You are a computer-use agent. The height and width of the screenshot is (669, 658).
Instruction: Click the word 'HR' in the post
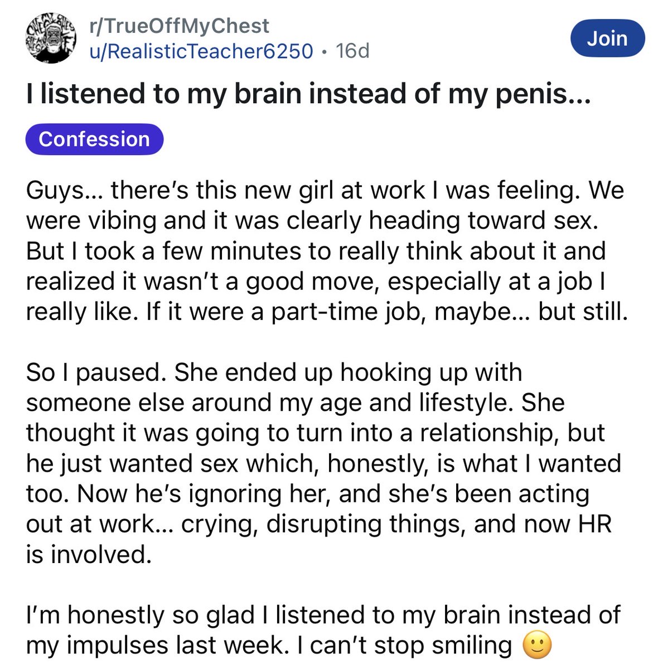594,524
